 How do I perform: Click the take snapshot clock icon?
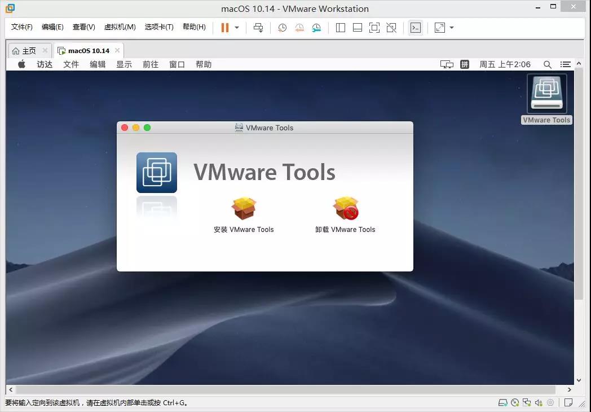[x=282, y=28]
